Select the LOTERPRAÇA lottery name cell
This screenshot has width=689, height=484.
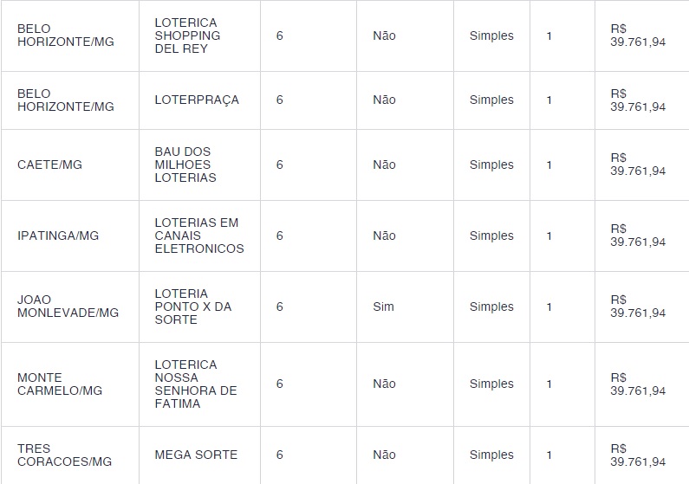tap(197, 100)
